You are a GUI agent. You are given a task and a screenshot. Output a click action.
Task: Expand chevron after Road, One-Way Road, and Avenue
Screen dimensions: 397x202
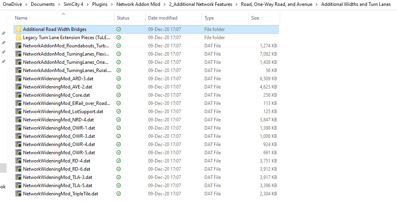[x=317, y=4]
